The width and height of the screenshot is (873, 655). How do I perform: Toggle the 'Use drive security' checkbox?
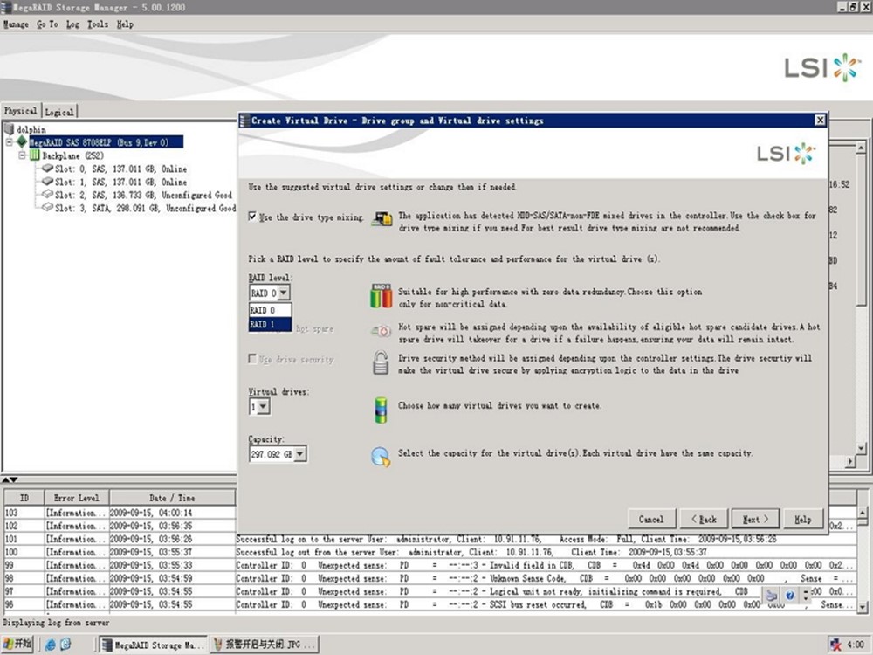(253, 359)
